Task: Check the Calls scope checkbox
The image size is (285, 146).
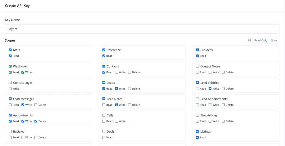Action: pos(104,115)
